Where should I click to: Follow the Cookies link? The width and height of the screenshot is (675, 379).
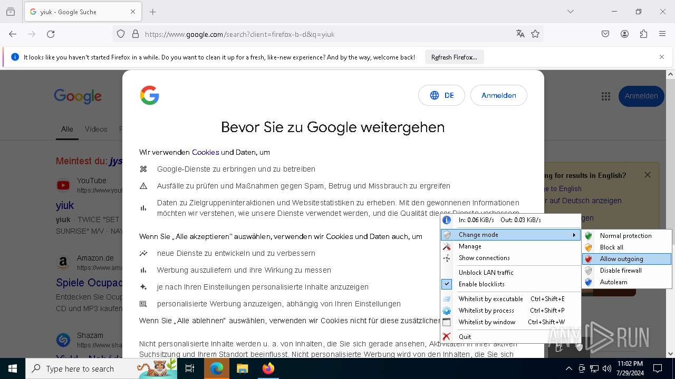pos(205,152)
